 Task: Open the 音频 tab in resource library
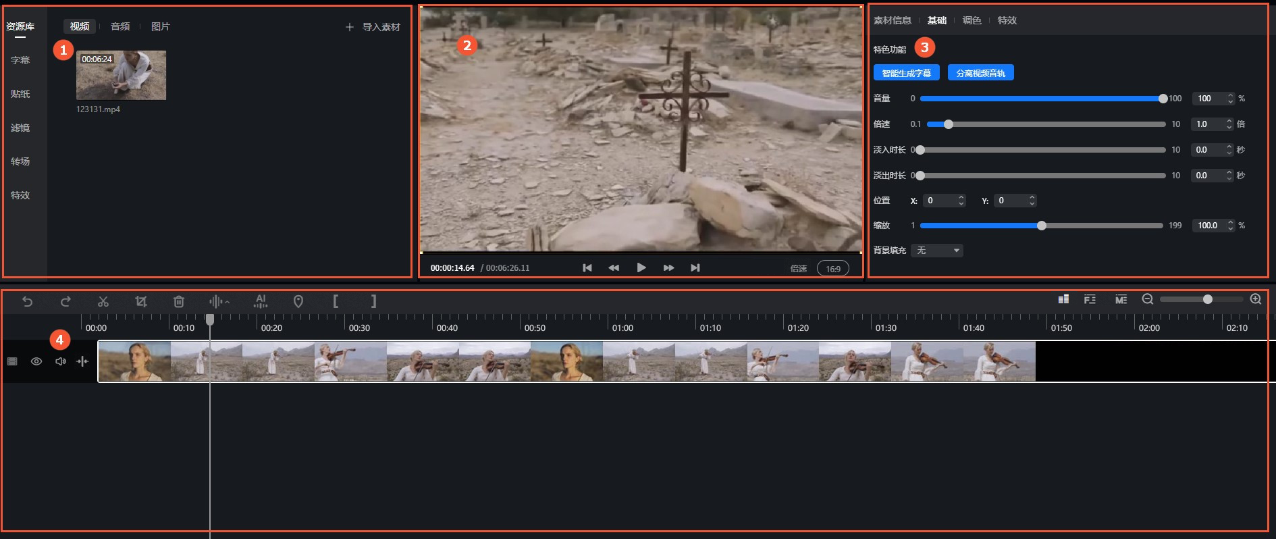click(120, 26)
